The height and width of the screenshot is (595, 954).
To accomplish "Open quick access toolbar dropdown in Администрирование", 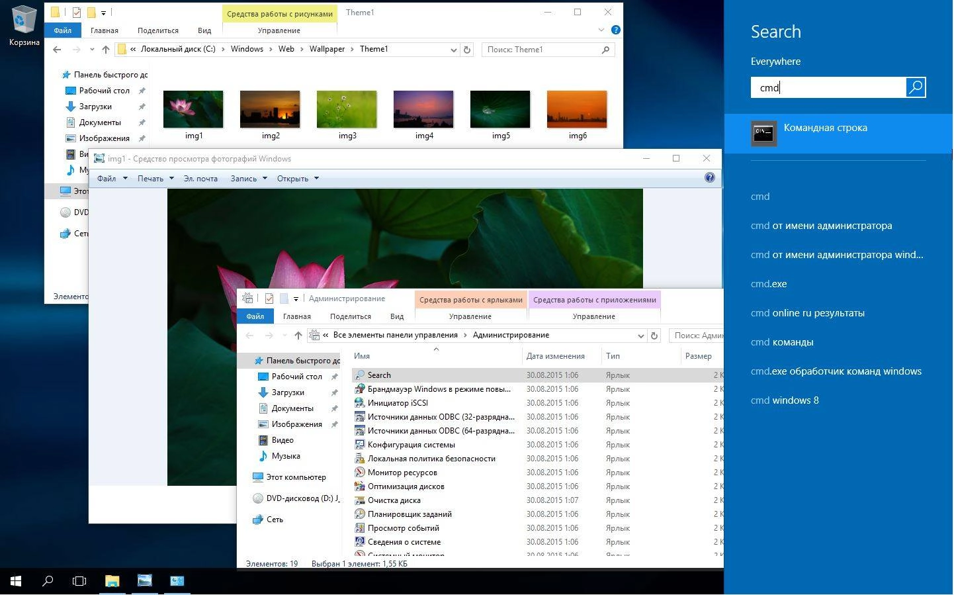I will click(296, 298).
